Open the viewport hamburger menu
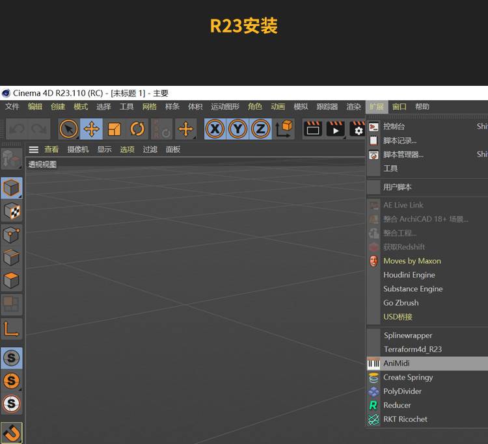 pyautogui.click(x=34, y=150)
